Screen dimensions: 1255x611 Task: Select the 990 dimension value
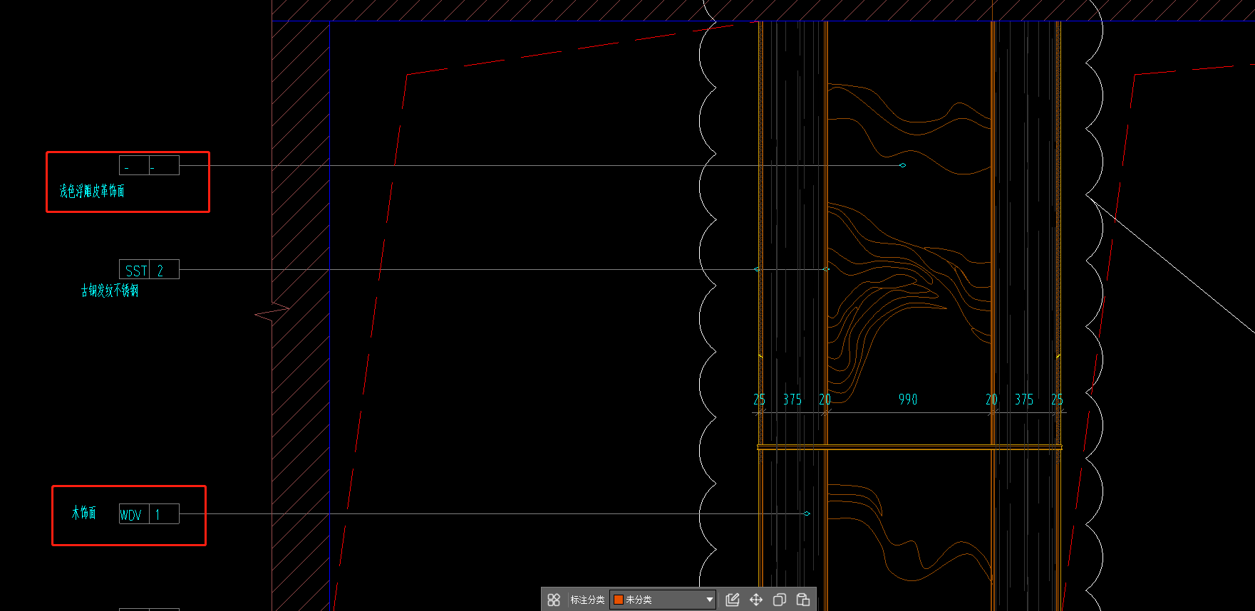coord(908,399)
